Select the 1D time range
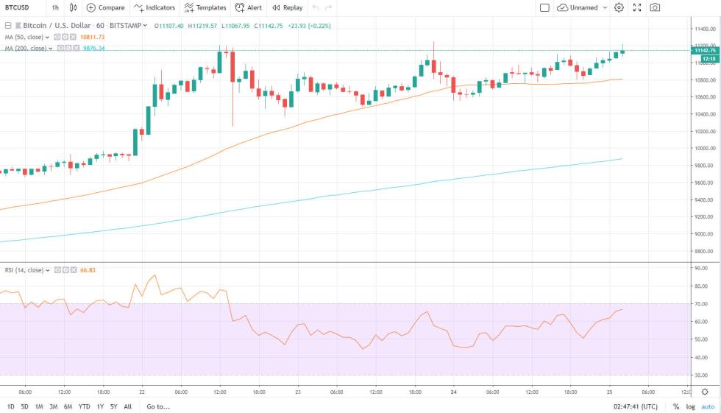The width and height of the screenshot is (721, 413). point(10,406)
